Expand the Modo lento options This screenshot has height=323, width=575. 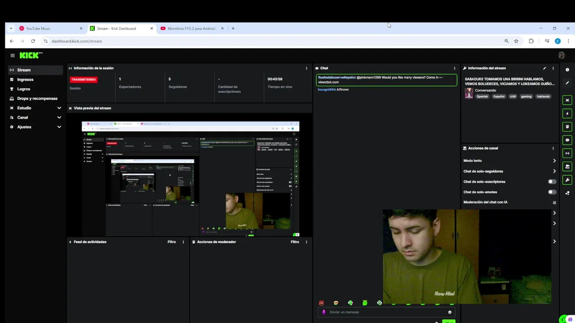[x=554, y=161]
